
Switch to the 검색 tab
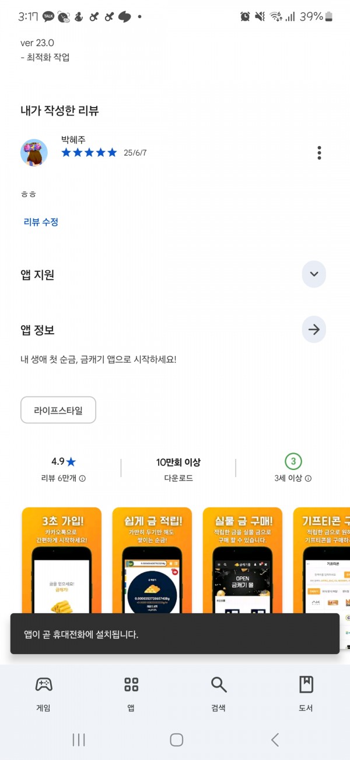[219, 694]
